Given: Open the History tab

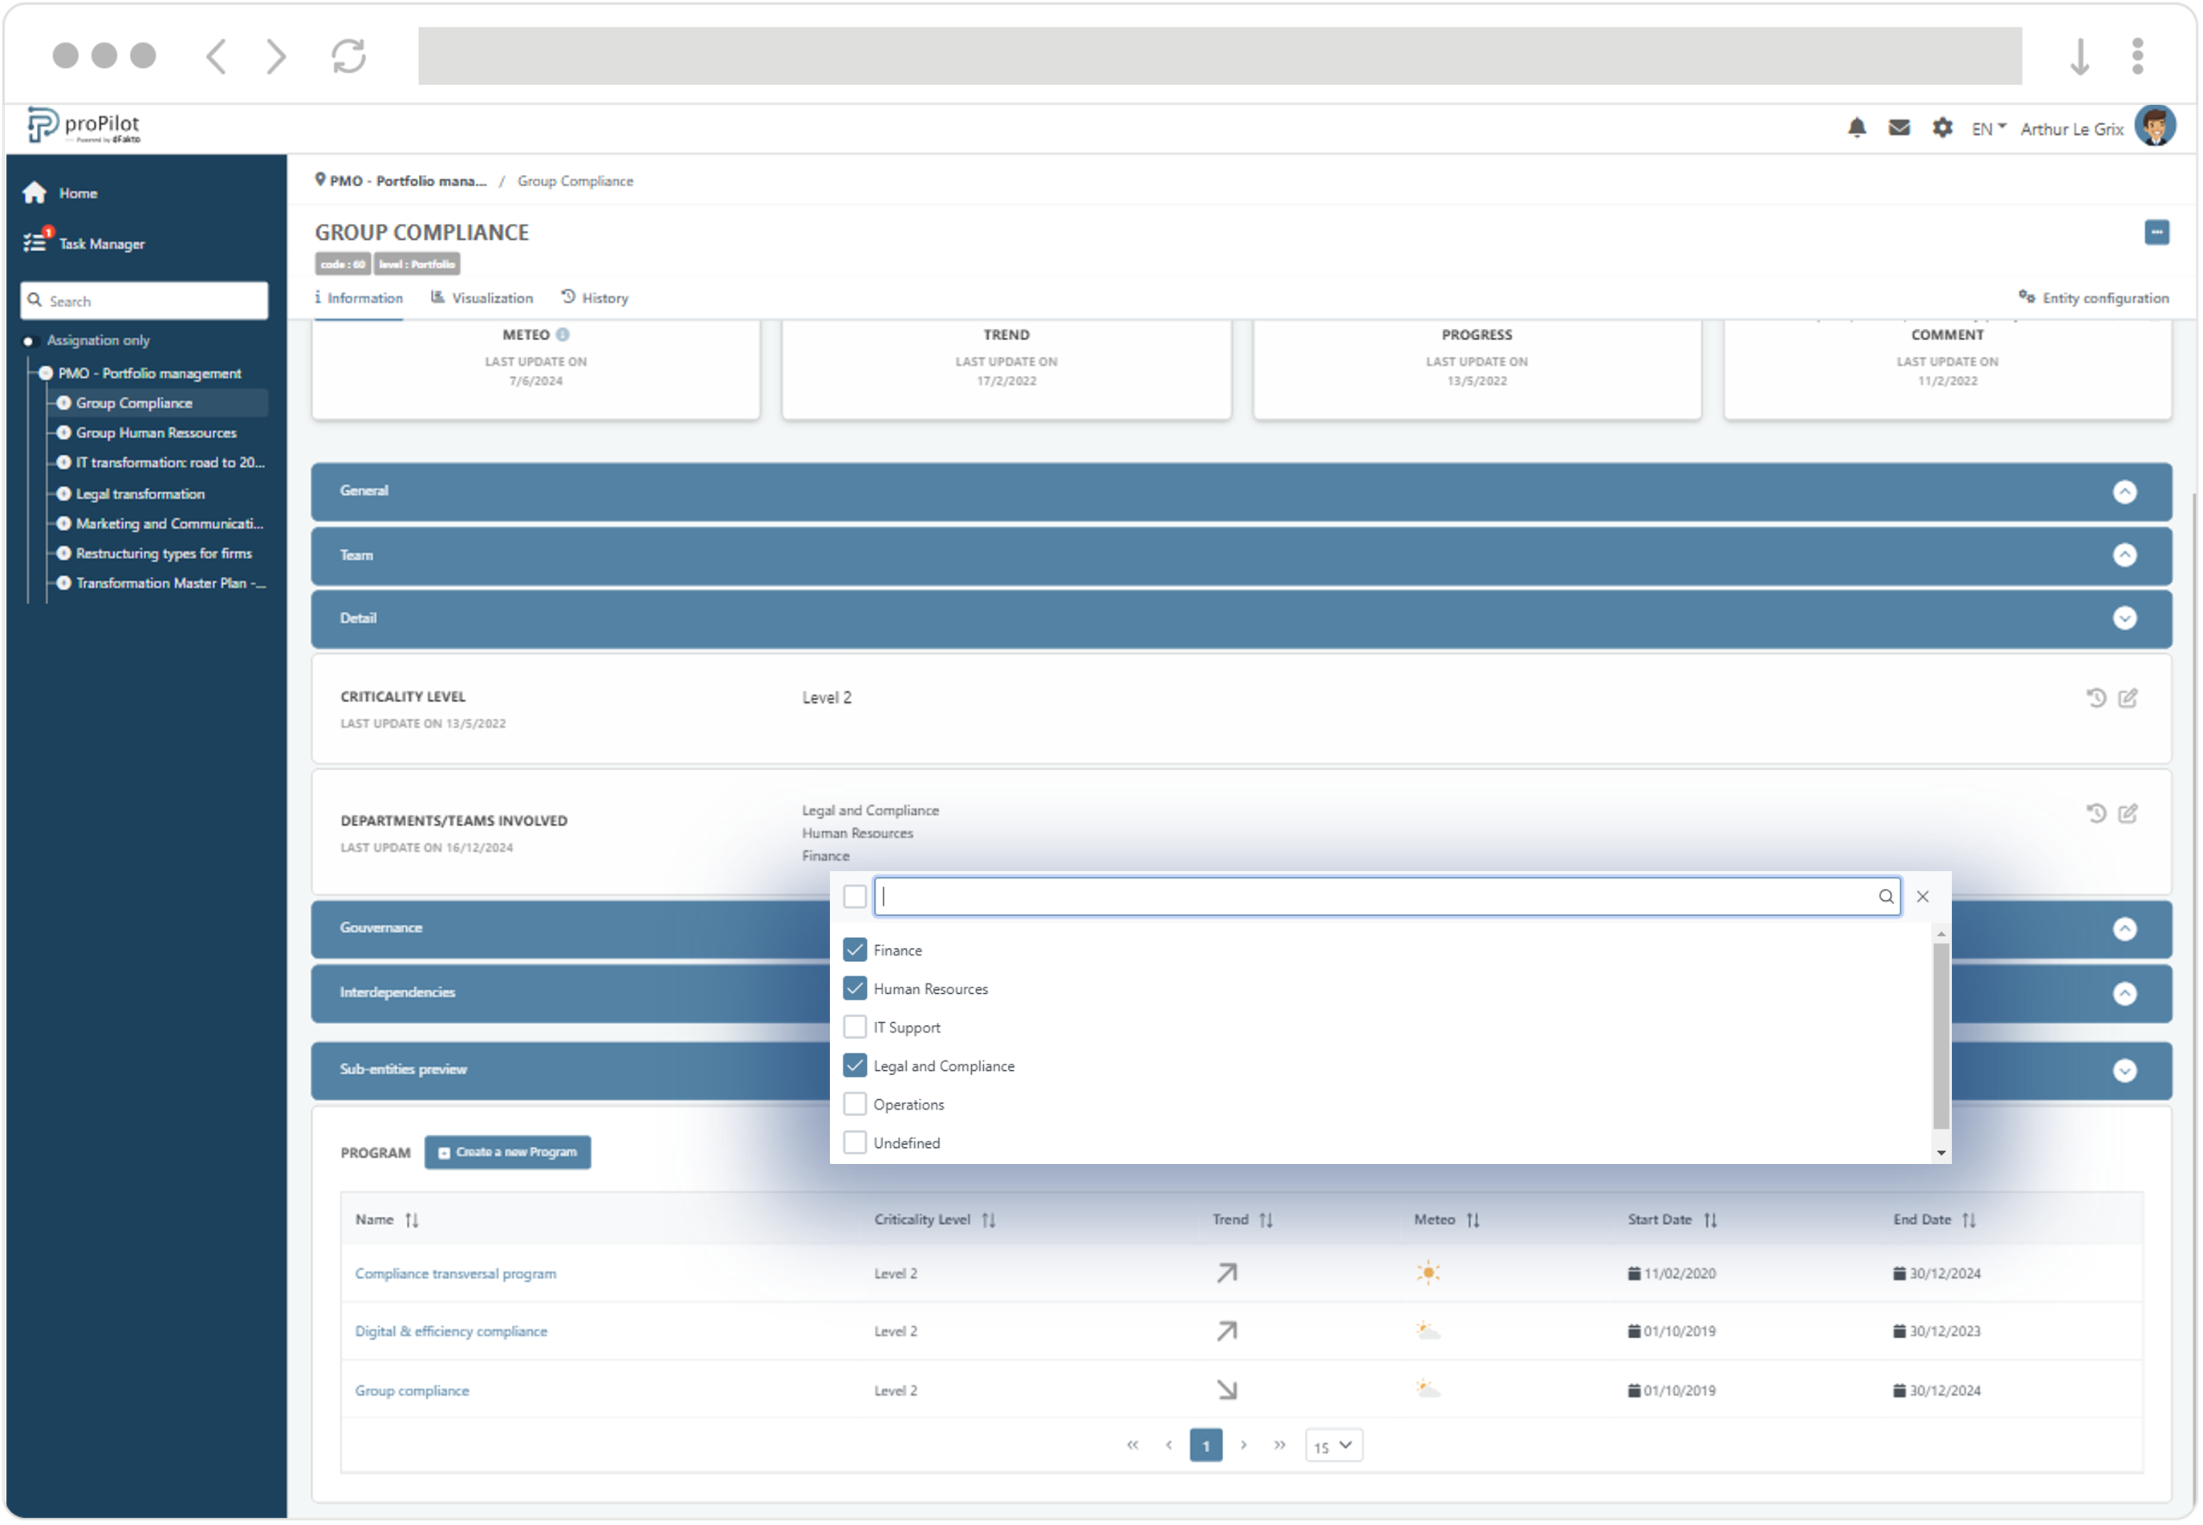Looking at the screenshot, I should tap(595, 299).
